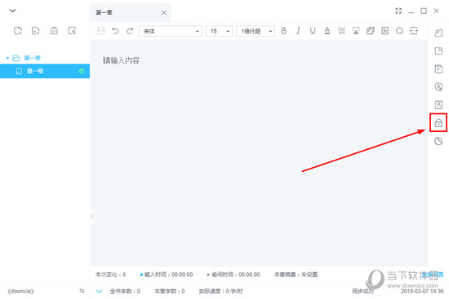Image resolution: width=449 pixels, height=299 pixels.
Task: Open the top-left chevron menu
Action: pyautogui.click(x=12, y=11)
